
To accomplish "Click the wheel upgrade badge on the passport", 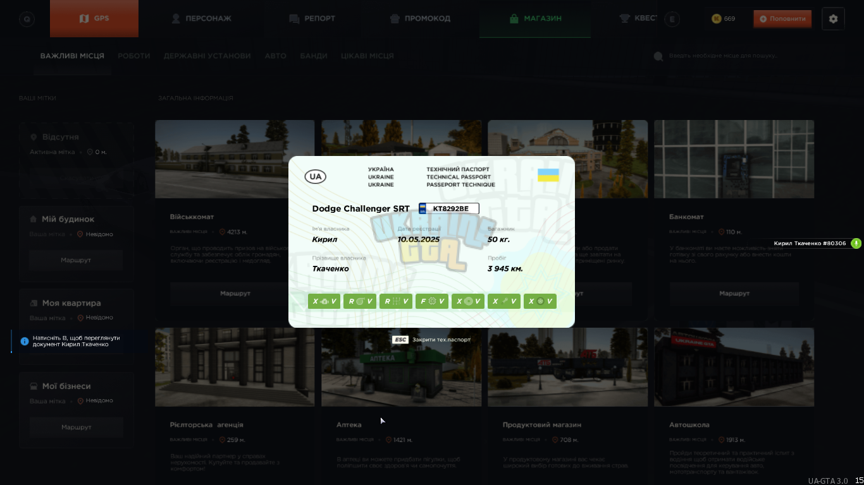I will click(540, 301).
